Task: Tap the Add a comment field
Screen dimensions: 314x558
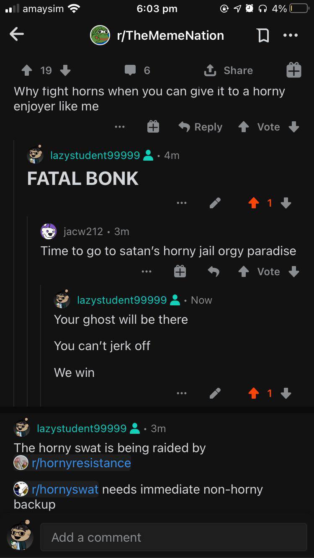Action: (x=173, y=537)
